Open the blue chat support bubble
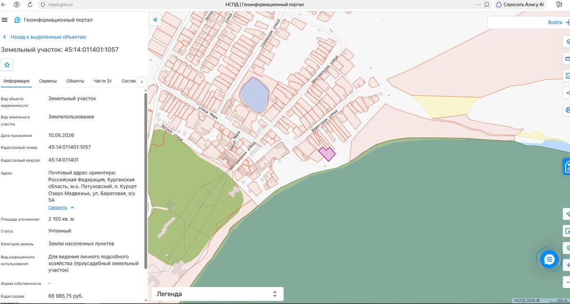The width and height of the screenshot is (570, 304). pos(550,259)
